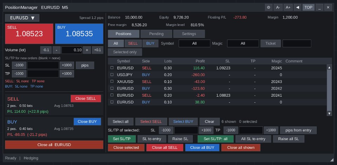Screen dimensions: 337x165
Task: Collapse panel with the left arrow icon
Action: (297, 7)
